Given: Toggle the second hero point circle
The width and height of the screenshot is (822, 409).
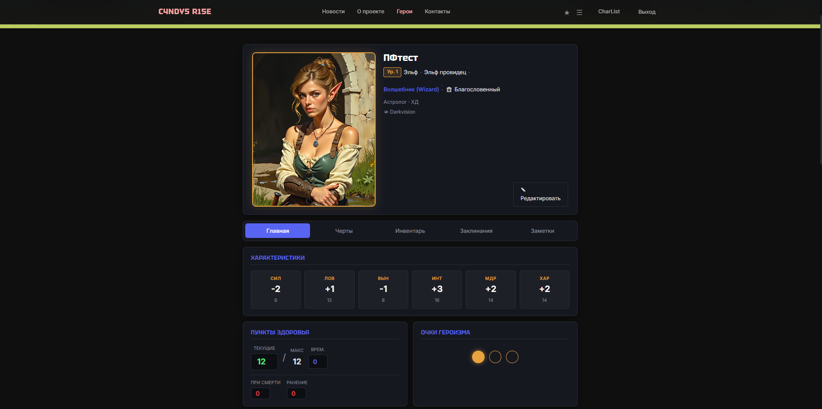Looking at the screenshot, I should click(x=495, y=357).
